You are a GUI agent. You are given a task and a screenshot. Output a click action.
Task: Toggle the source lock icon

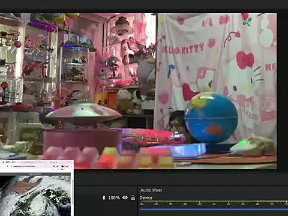pyautogui.click(x=133, y=197)
